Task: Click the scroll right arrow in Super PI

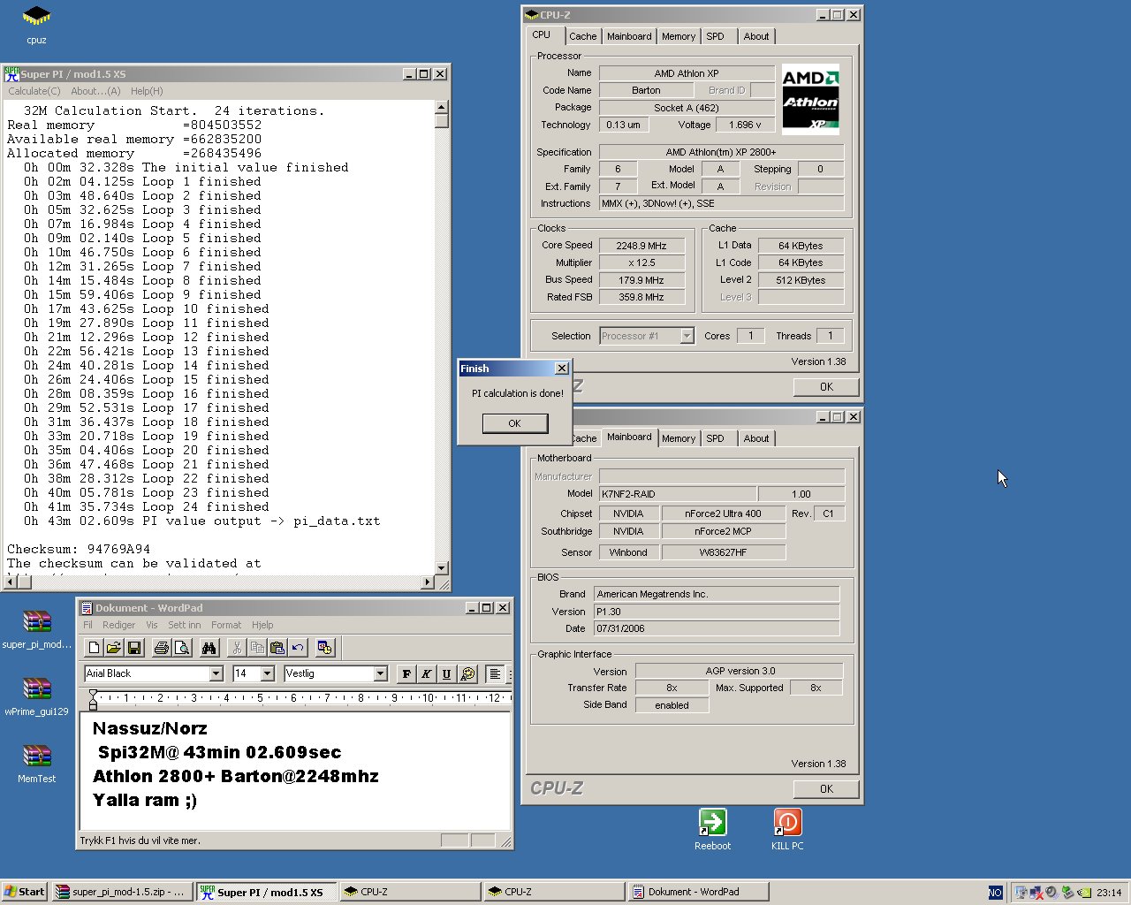Action: (x=429, y=582)
